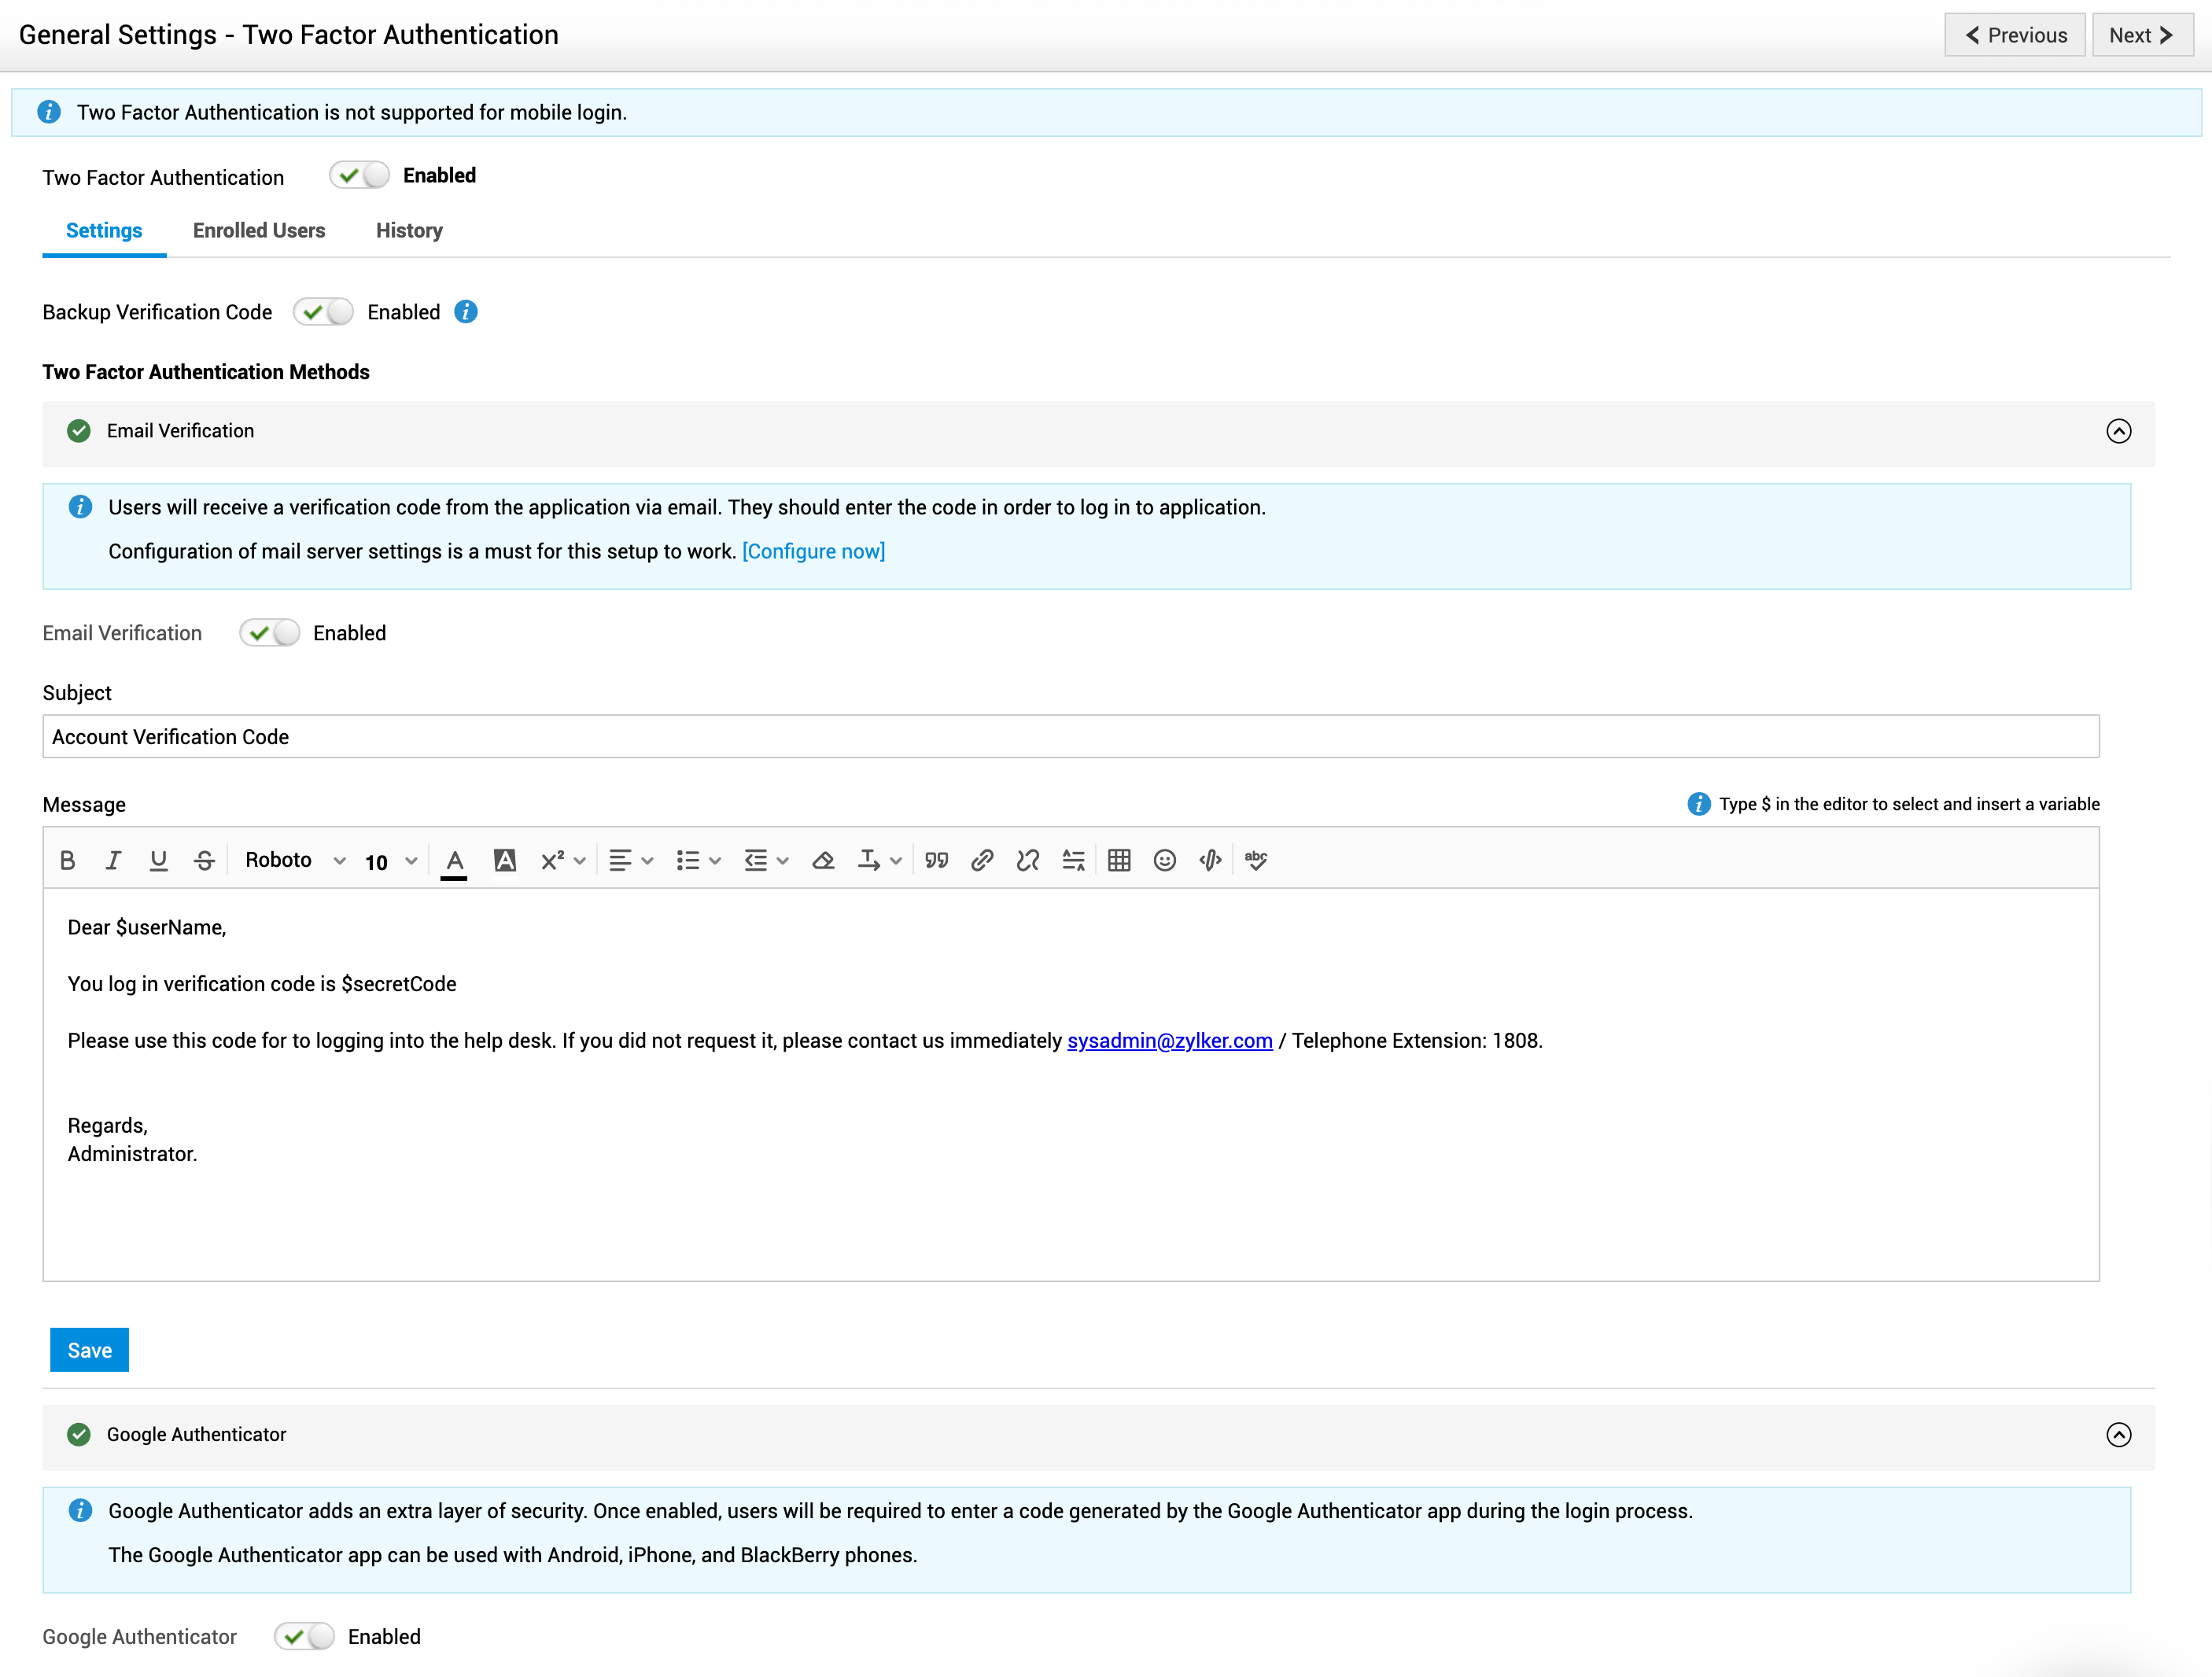The height and width of the screenshot is (1677, 2212).
Task: Apply underline formatting to message text
Action: pos(158,860)
